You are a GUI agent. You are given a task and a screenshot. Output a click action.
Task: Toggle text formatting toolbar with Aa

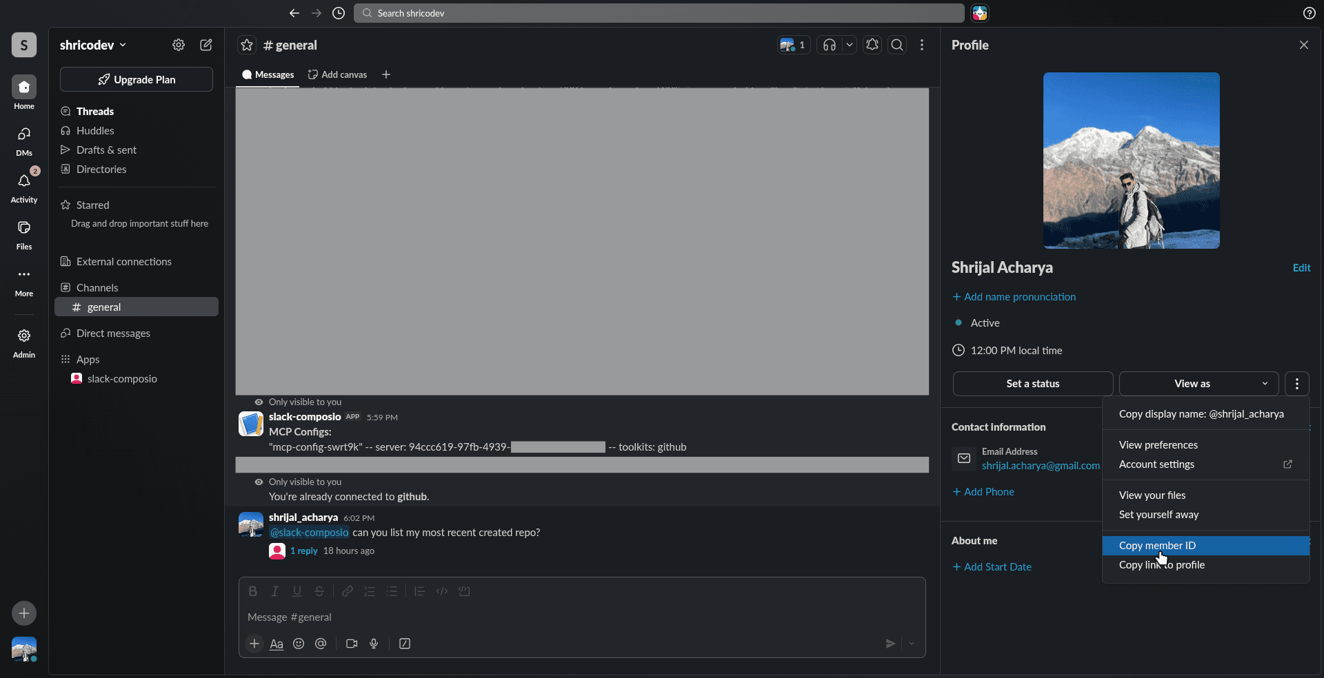(277, 644)
